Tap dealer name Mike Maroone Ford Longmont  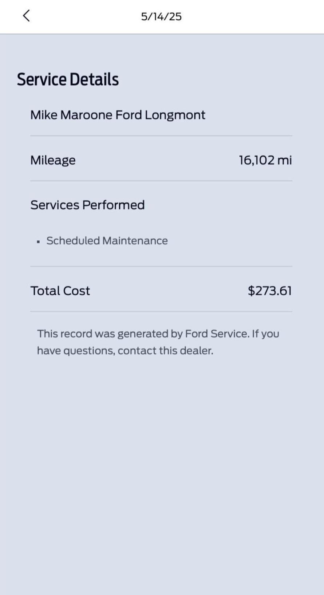(x=118, y=115)
